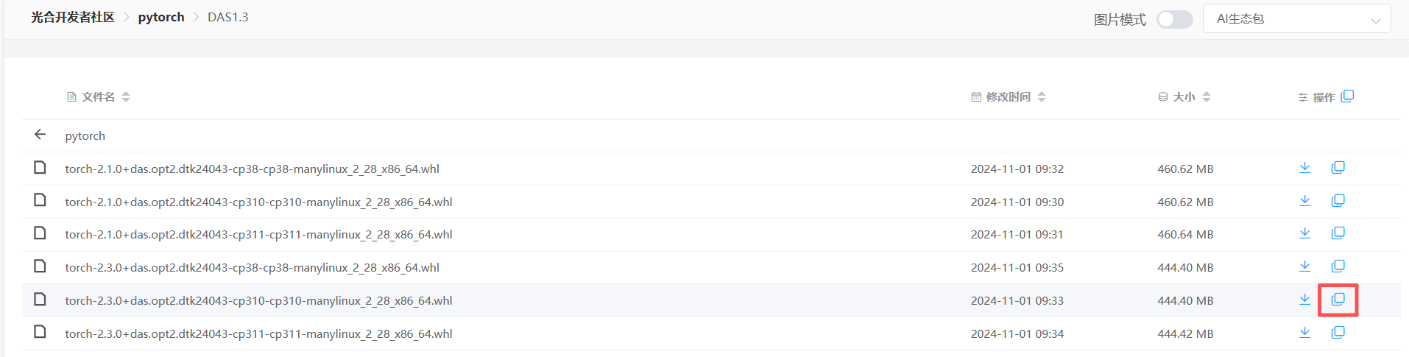The height and width of the screenshot is (357, 1409).
Task: Click copy icon for torch-2.3.0 cp310 wheel
Action: coord(1338,300)
